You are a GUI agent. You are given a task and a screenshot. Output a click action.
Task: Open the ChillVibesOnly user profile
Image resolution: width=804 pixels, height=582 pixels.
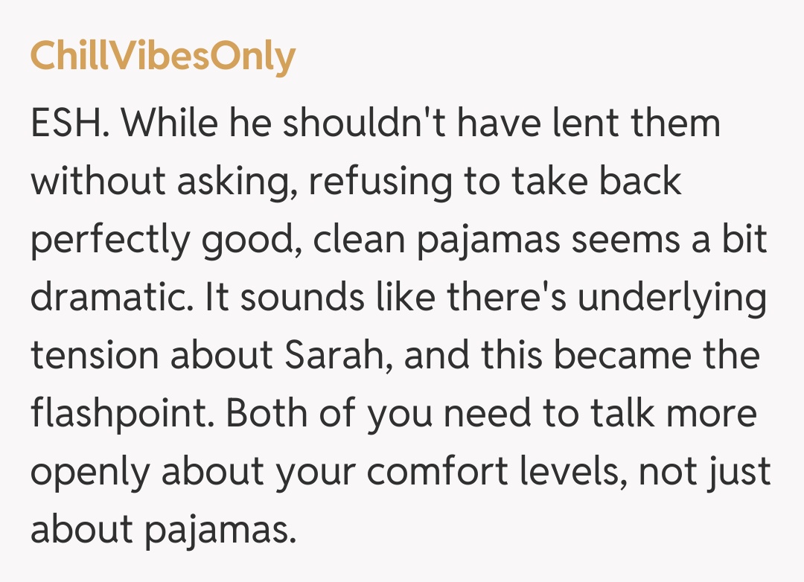click(163, 57)
